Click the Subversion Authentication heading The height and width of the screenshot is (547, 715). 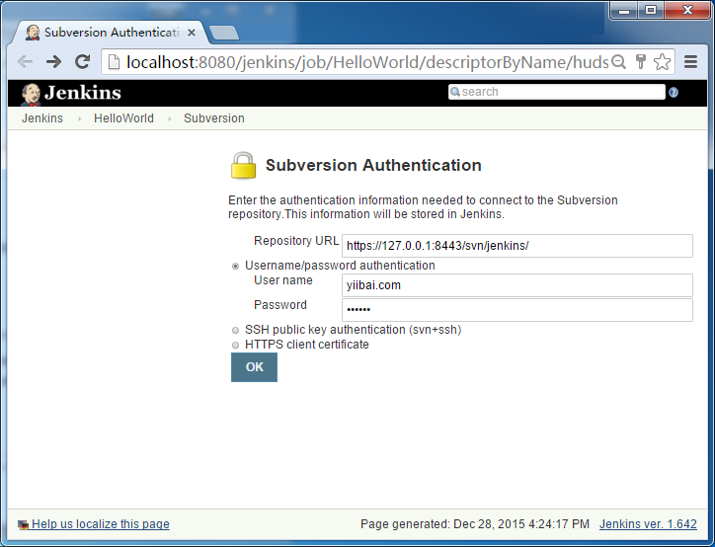(373, 165)
